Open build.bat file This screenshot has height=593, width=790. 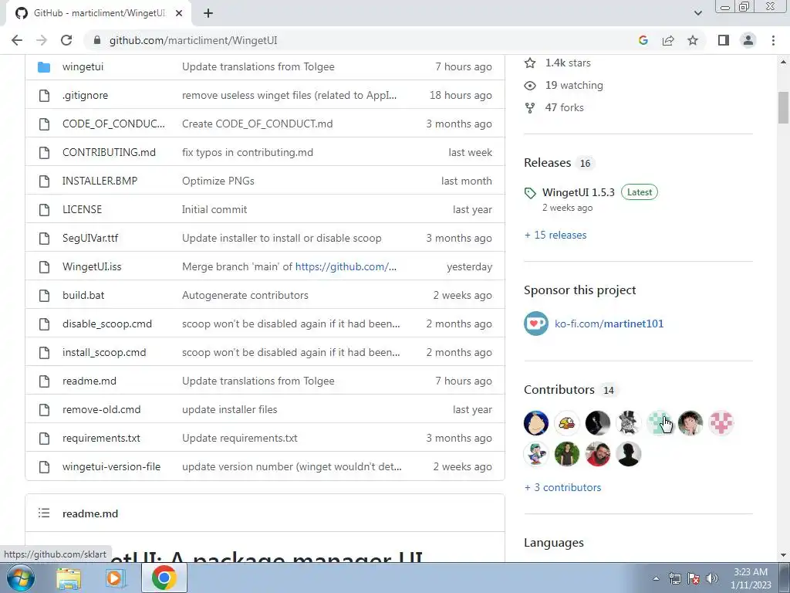(83, 295)
